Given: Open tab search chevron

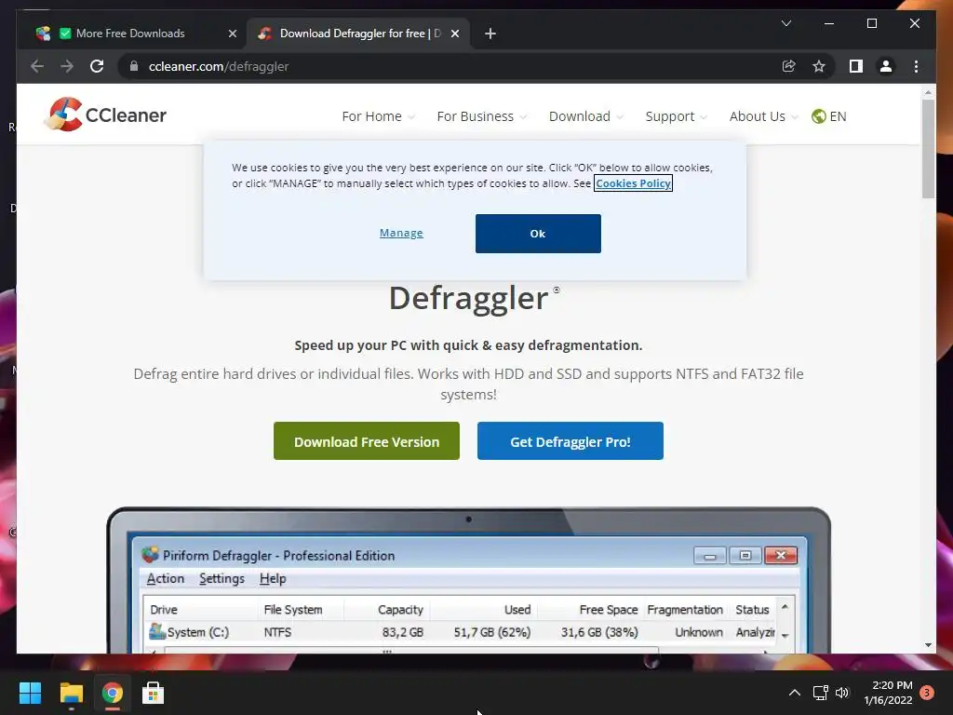Looking at the screenshot, I should (785, 23).
